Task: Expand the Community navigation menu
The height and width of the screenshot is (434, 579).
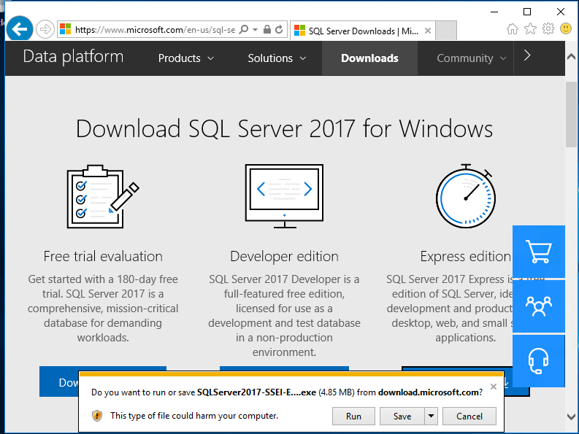Action: point(472,58)
